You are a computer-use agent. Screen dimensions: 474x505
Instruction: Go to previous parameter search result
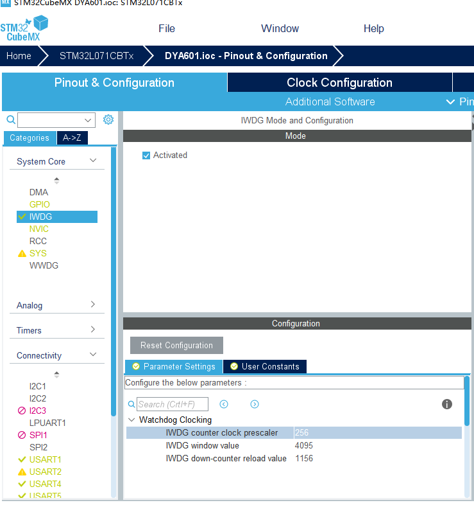[224, 404]
